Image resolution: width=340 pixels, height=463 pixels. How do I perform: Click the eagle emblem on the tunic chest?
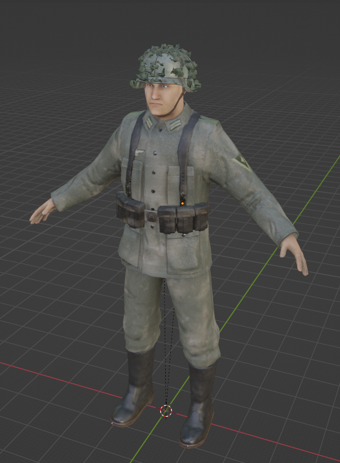[x=139, y=153]
